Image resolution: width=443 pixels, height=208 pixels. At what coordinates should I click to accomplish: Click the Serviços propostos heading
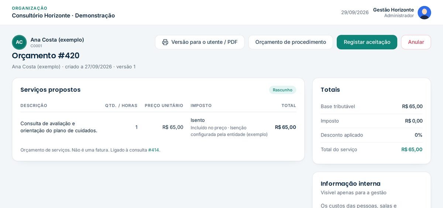click(51, 90)
